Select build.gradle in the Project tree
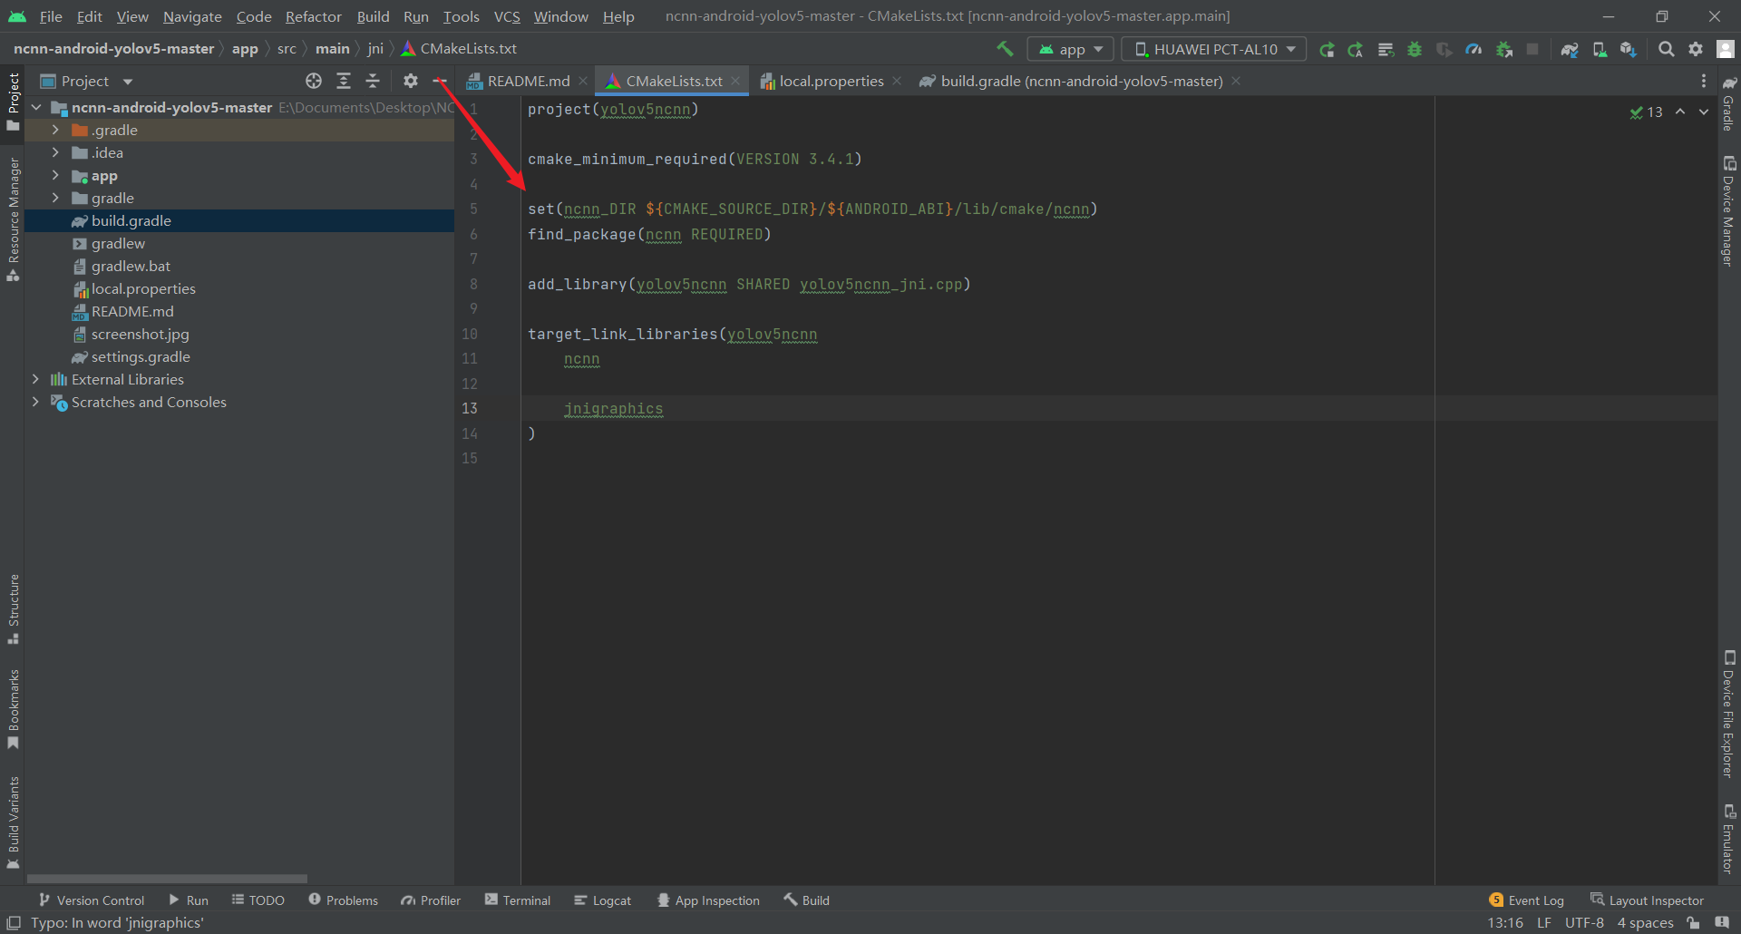The image size is (1741, 934). click(x=131, y=220)
